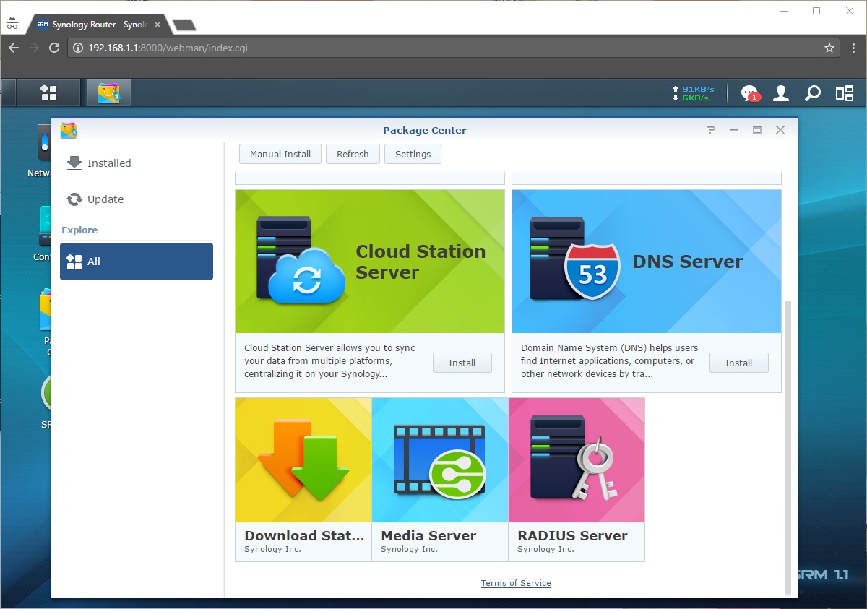Open the widgets panel icon
The image size is (867, 609).
pos(845,93)
